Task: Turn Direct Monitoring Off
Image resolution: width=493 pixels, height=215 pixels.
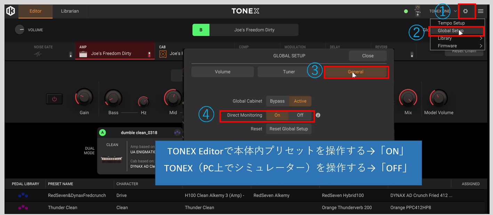Action: [x=300, y=115]
